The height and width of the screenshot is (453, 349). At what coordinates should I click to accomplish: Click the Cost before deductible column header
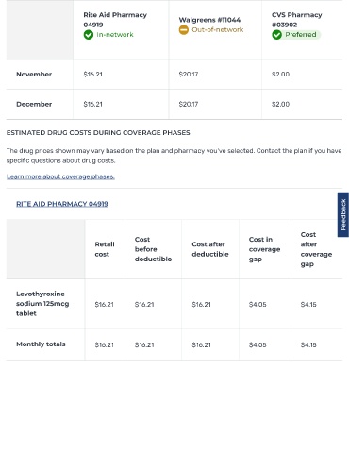coord(153,249)
